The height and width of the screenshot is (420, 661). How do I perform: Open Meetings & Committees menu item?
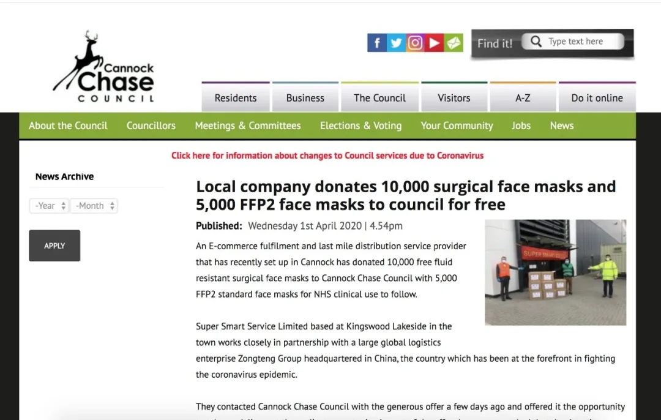pyautogui.click(x=248, y=126)
